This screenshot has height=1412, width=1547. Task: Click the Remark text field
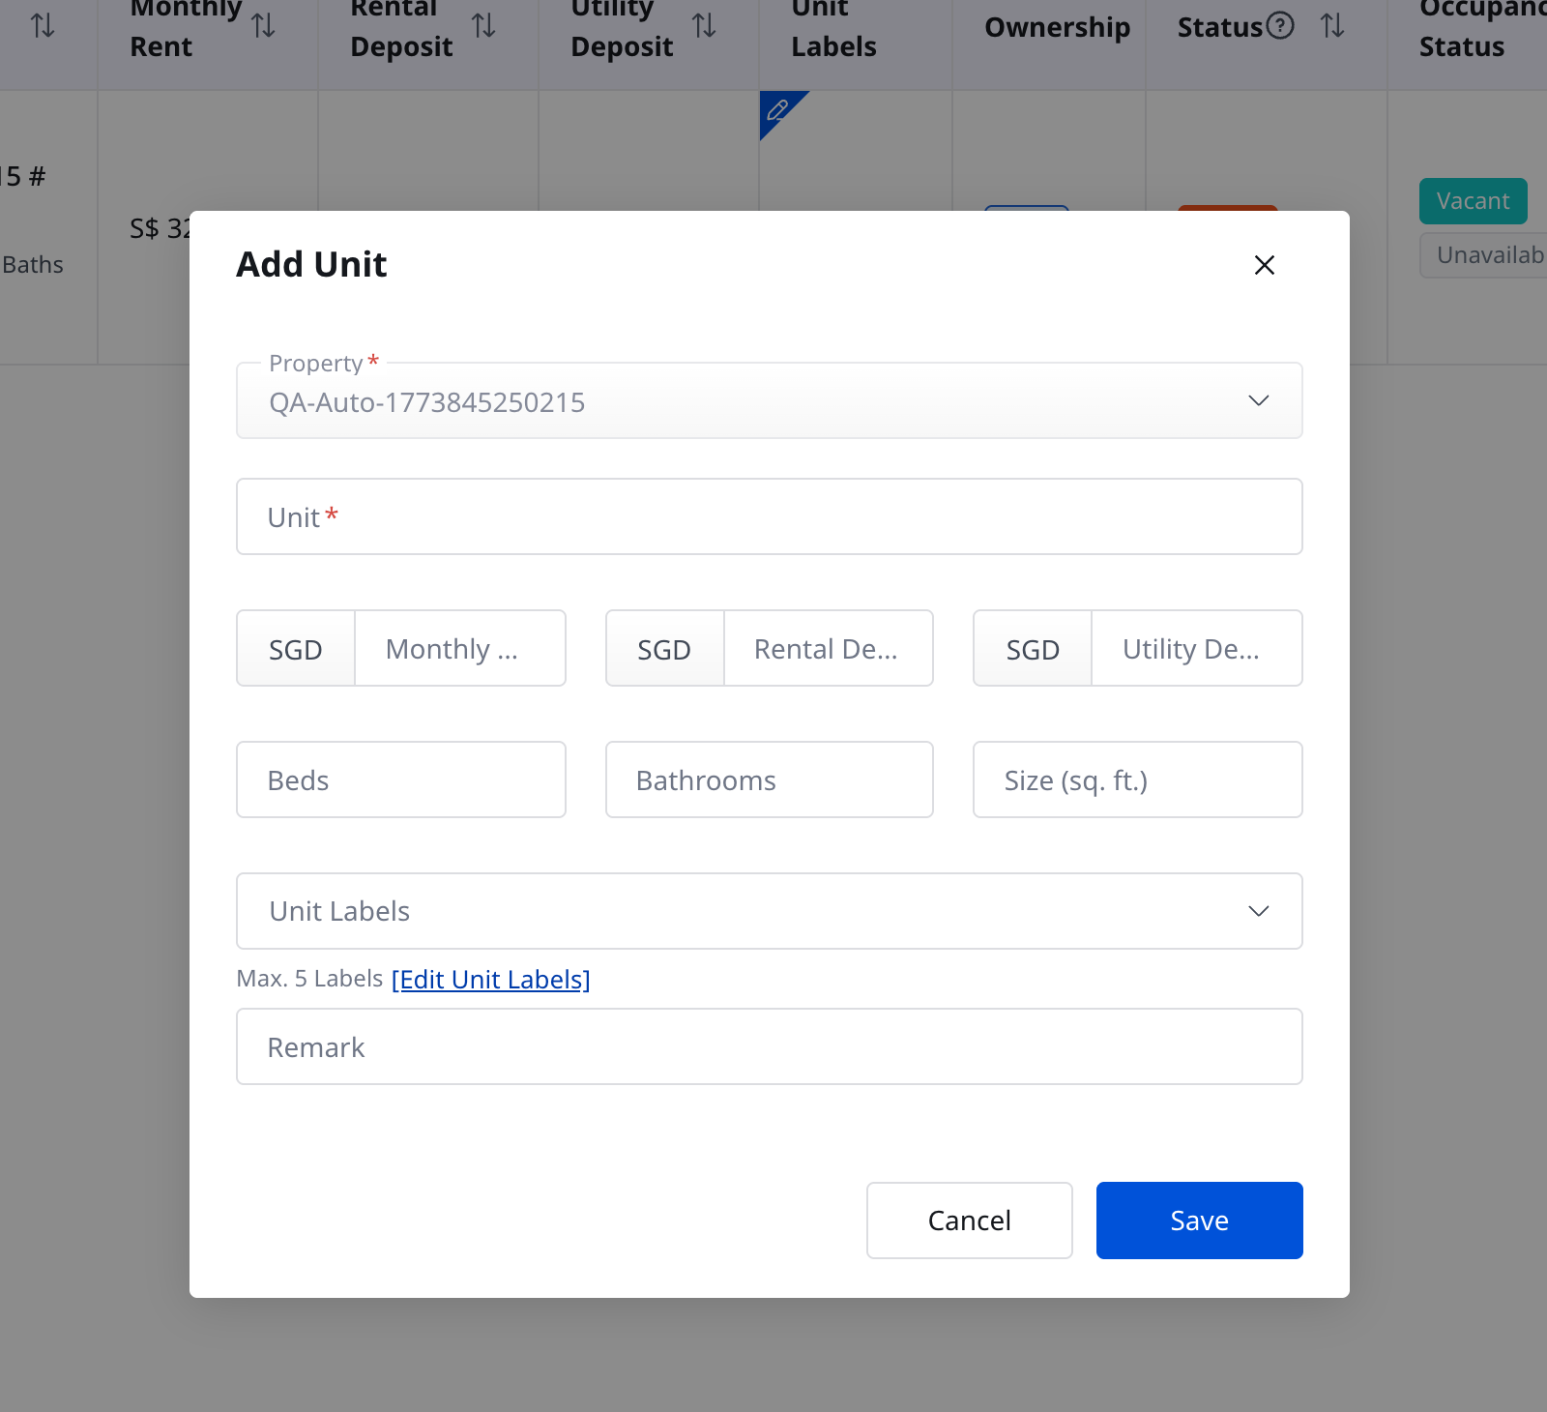[x=770, y=1046]
